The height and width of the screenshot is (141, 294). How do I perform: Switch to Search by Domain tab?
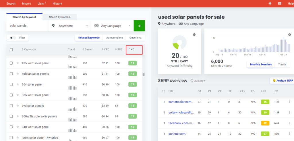pyautogui.click(x=60, y=17)
